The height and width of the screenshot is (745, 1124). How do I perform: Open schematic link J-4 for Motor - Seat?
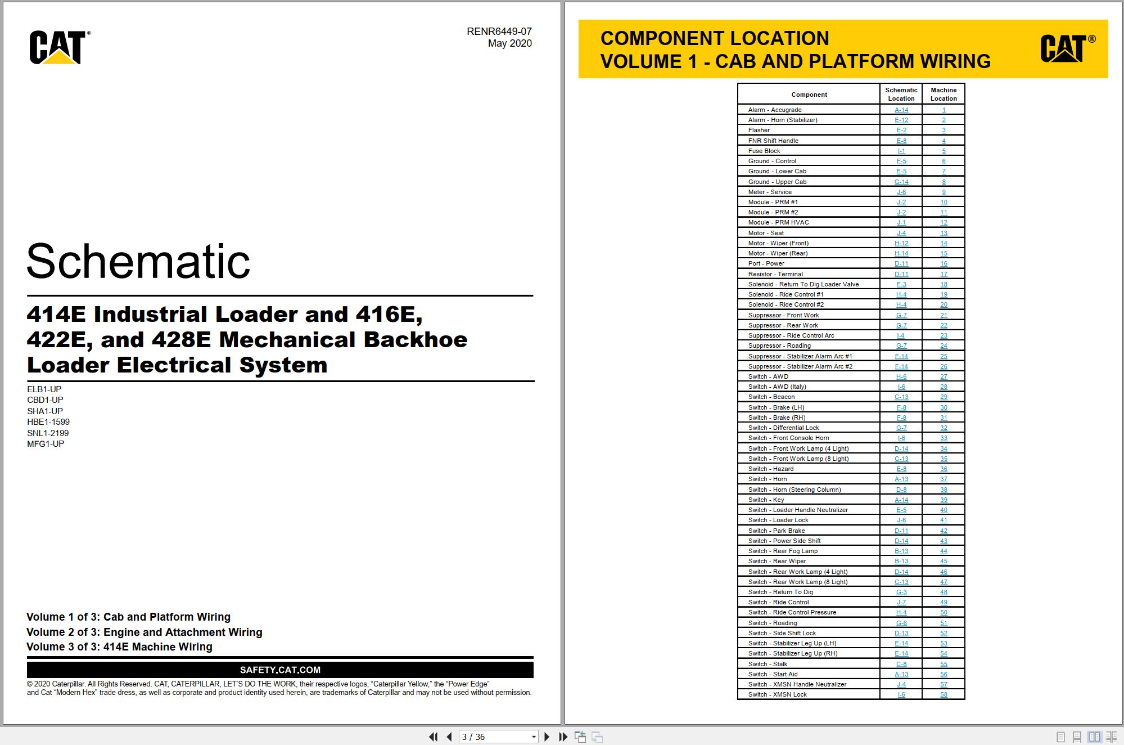pos(901,233)
